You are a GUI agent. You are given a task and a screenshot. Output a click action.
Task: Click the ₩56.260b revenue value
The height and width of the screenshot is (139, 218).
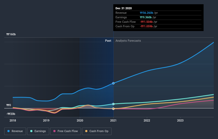tap(147, 13)
